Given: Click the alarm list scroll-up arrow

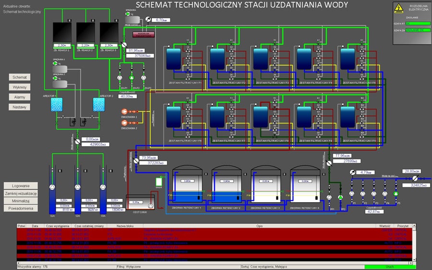Looking at the screenshot, I should coord(414,226).
